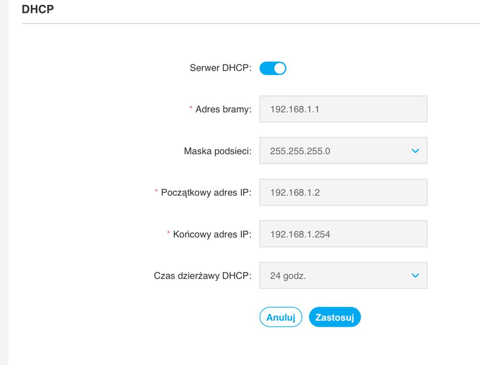Screen dimensions: 480x365
Task: Click the Maska podsieci label text
Action: (x=217, y=151)
